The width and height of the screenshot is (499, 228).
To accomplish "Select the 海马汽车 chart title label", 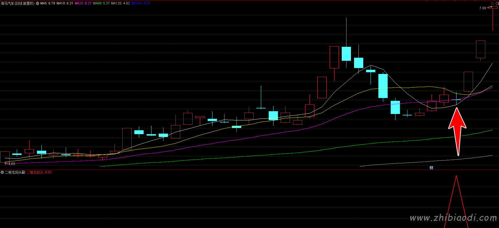I will point(17,3).
